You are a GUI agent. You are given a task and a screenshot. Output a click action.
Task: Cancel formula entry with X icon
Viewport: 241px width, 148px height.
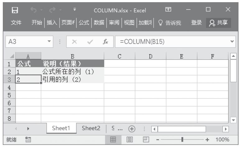point(74,41)
